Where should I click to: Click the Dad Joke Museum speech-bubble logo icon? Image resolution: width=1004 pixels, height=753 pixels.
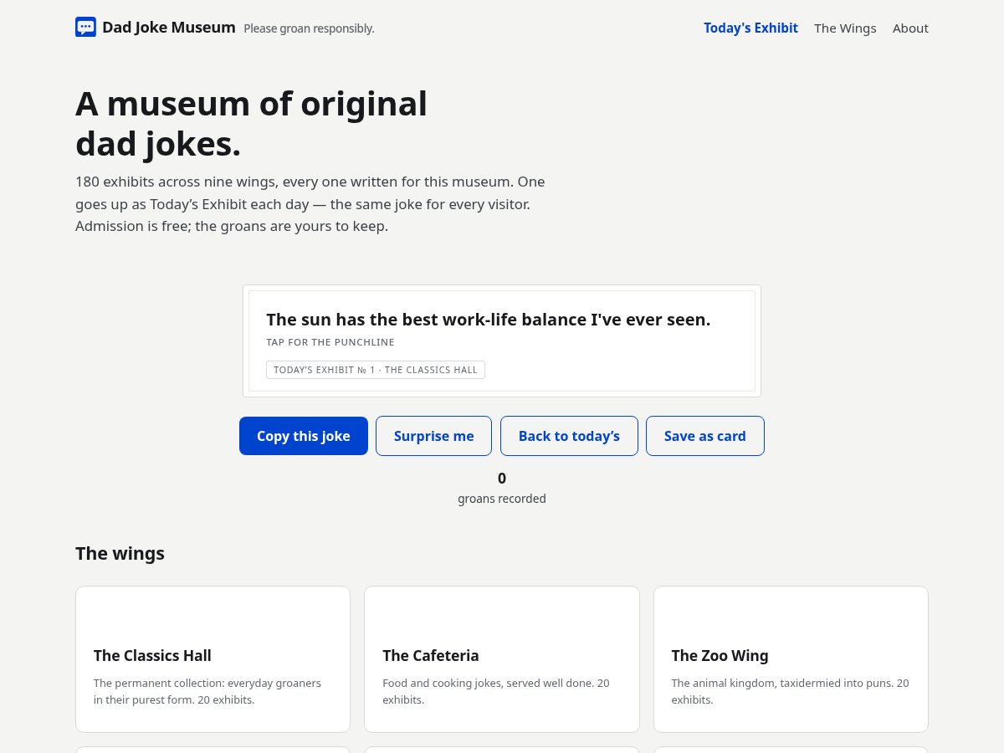(x=85, y=28)
